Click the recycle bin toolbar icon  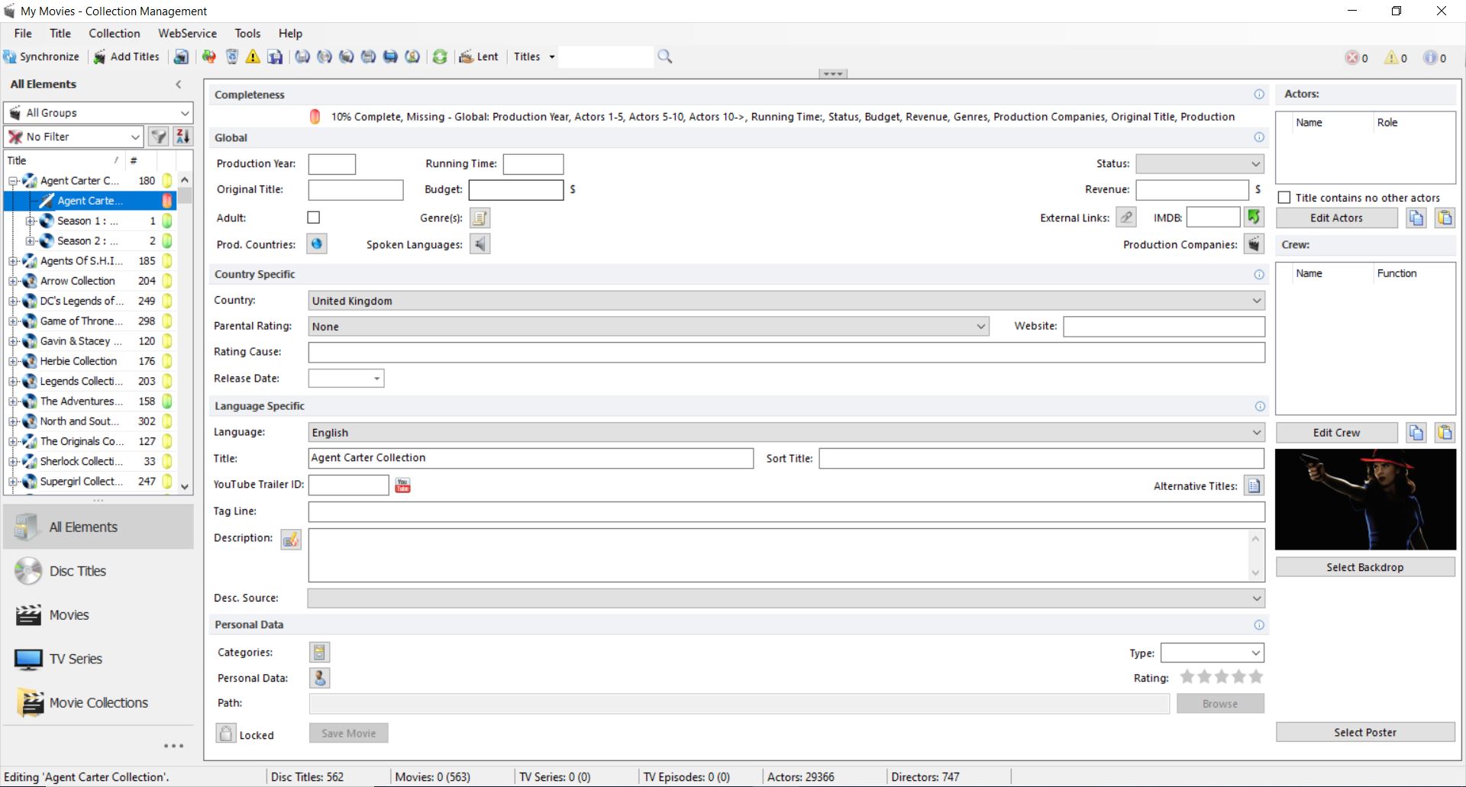point(231,56)
